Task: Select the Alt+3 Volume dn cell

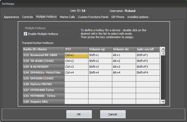Action: [124, 67]
